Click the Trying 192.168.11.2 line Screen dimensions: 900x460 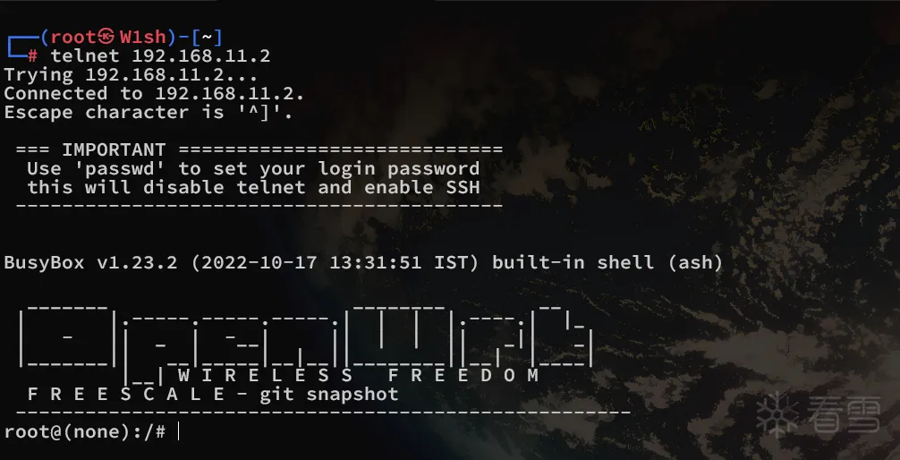point(131,74)
